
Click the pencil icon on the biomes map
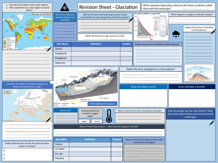(x=49, y=49)
